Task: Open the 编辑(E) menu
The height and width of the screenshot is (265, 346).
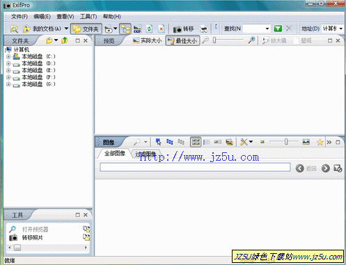Action: click(42, 17)
